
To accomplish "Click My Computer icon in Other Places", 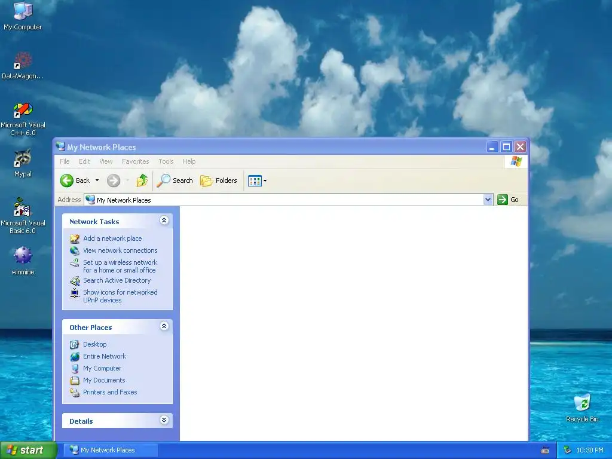I will [x=75, y=368].
